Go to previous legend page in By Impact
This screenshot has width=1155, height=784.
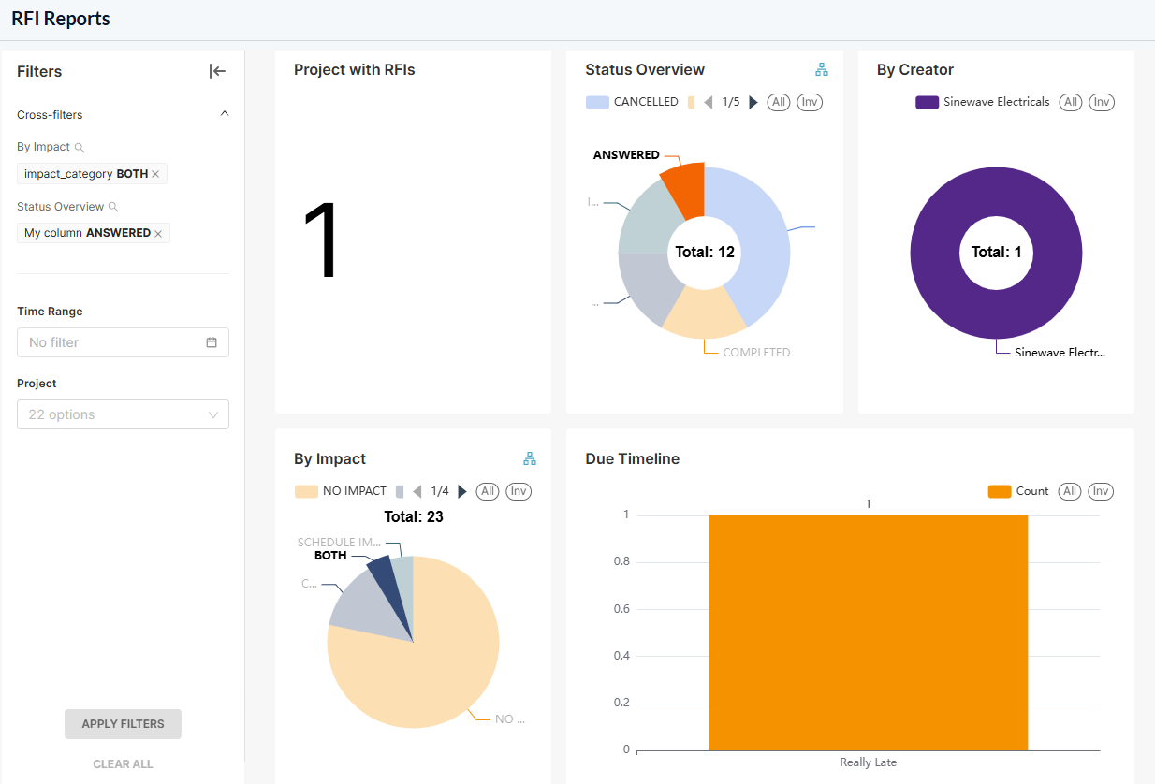click(x=417, y=491)
